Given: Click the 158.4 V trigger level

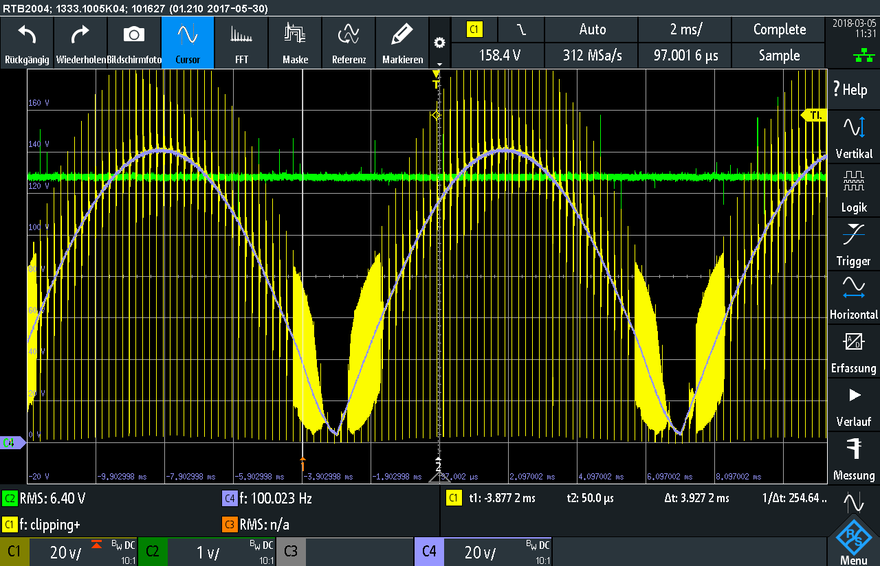Looking at the screenshot, I should click(498, 55).
